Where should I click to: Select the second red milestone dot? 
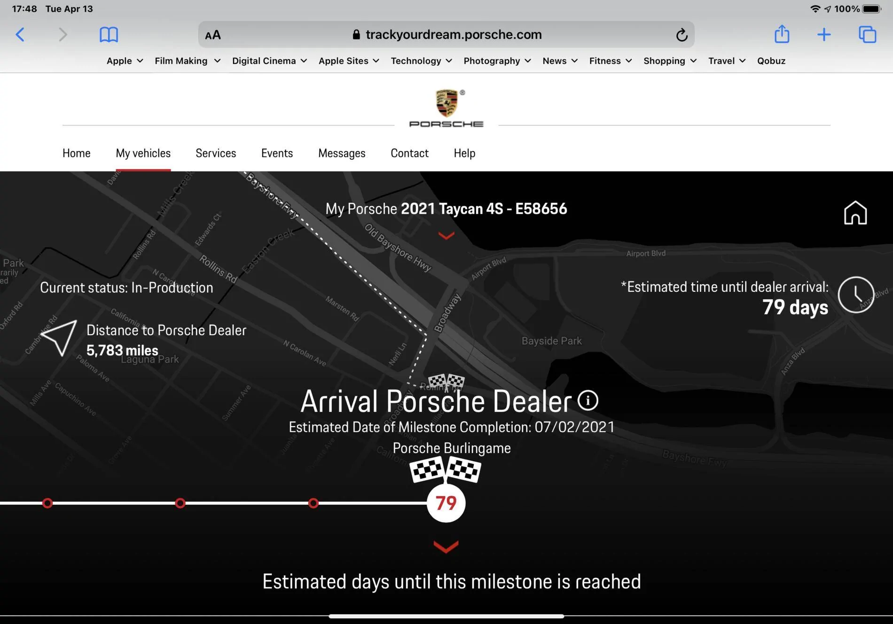click(x=180, y=503)
